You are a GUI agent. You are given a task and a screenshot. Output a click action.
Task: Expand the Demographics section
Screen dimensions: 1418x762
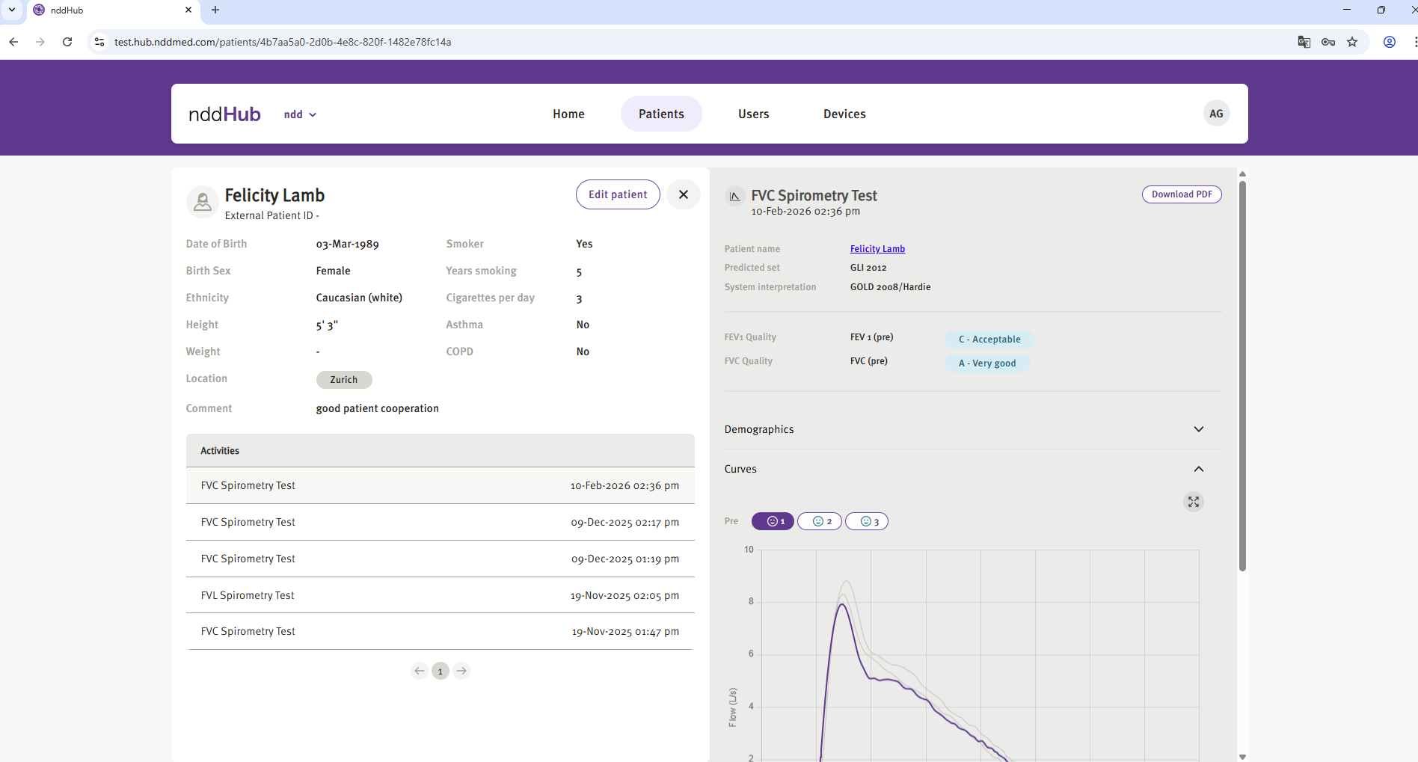click(1198, 429)
